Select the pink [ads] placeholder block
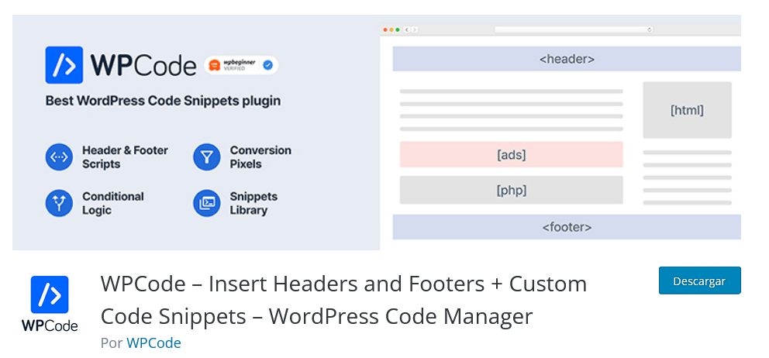The width and height of the screenshot is (769, 358). (x=511, y=155)
